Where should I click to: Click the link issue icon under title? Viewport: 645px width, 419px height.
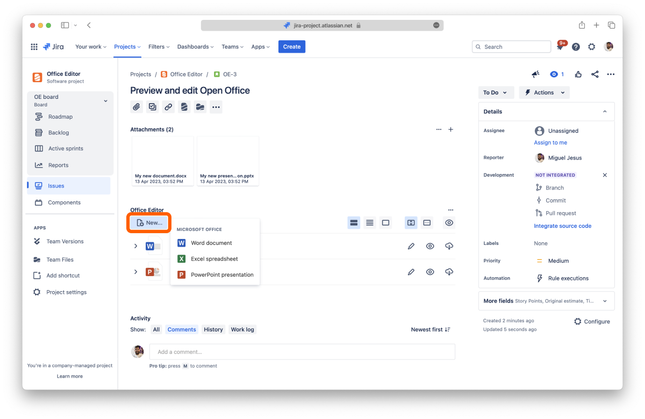click(168, 107)
